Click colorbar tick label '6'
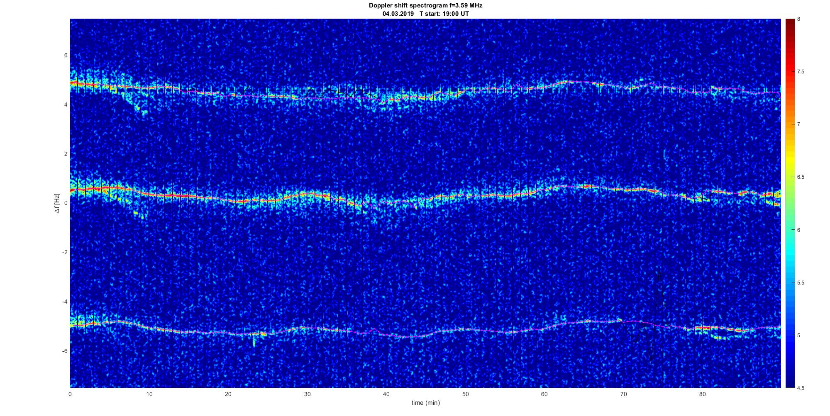Image resolution: width=830 pixels, height=416 pixels. click(x=799, y=230)
